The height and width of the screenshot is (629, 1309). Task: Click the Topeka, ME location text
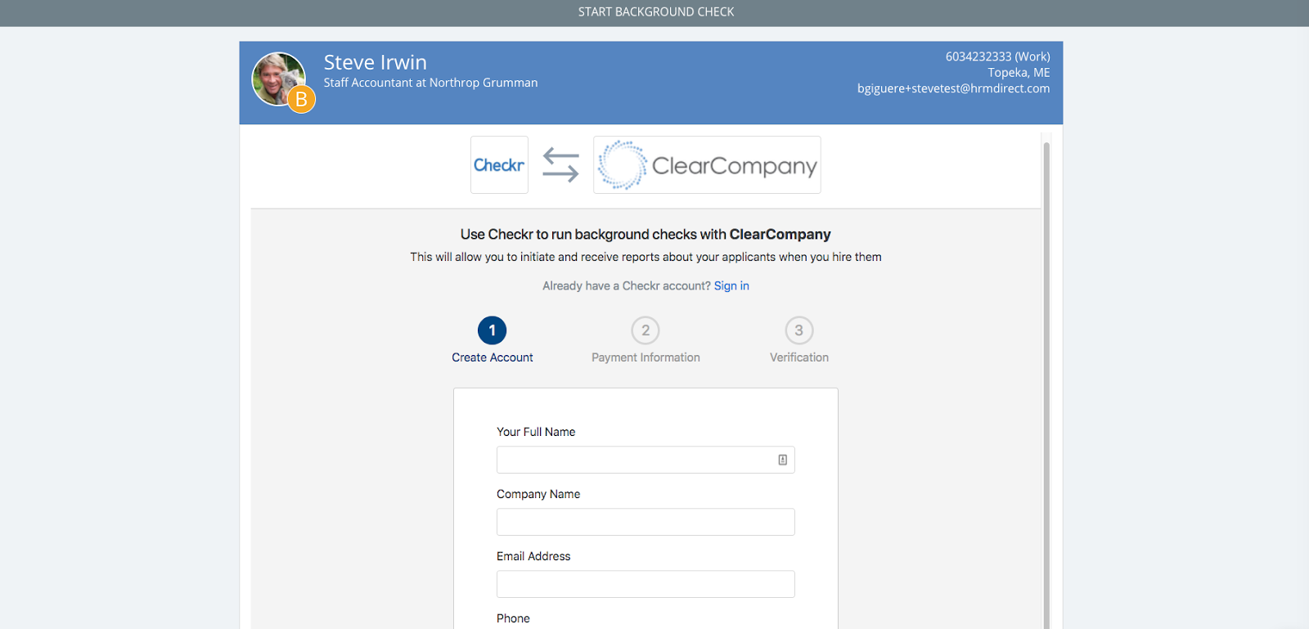1019,72
